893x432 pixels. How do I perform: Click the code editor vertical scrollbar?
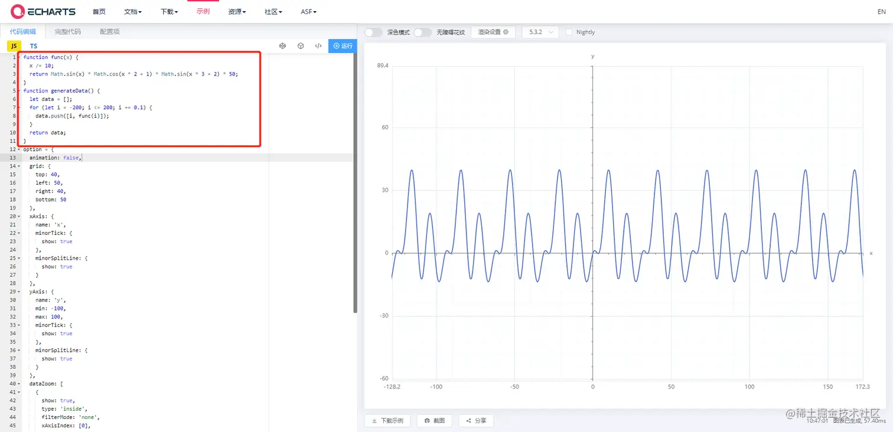(355, 183)
